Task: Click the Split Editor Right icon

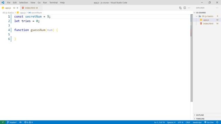Action: (x=185, y=8)
